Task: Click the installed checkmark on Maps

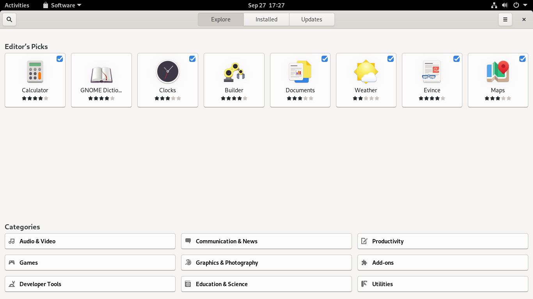Action: click(x=522, y=59)
